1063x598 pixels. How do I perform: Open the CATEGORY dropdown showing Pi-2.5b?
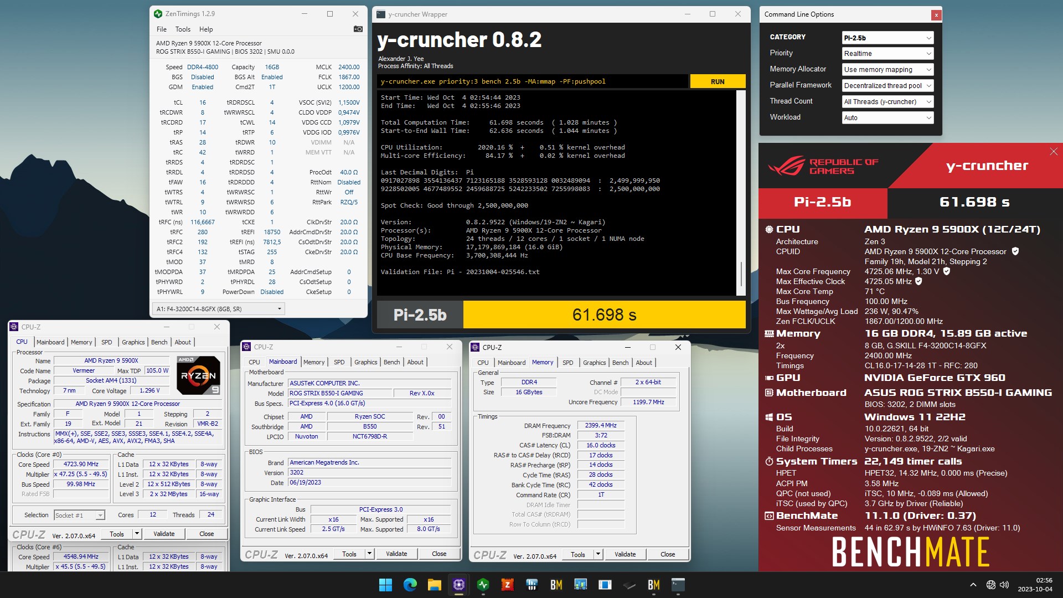click(x=887, y=38)
